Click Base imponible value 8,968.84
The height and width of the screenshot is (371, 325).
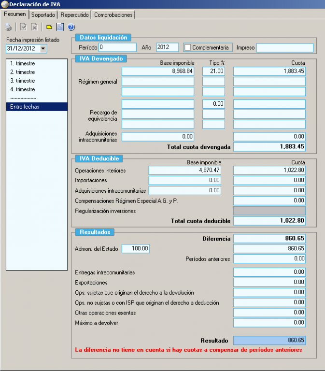tap(158, 71)
